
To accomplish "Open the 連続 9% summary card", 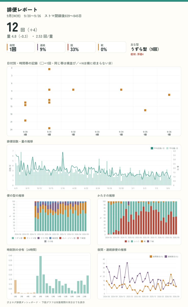I will 51,47.
